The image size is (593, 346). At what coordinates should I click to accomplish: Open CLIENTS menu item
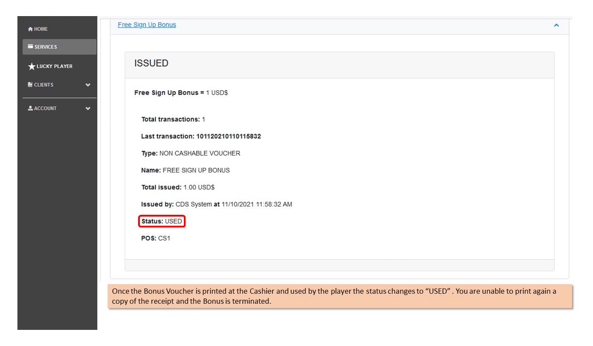click(x=60, y=85)
